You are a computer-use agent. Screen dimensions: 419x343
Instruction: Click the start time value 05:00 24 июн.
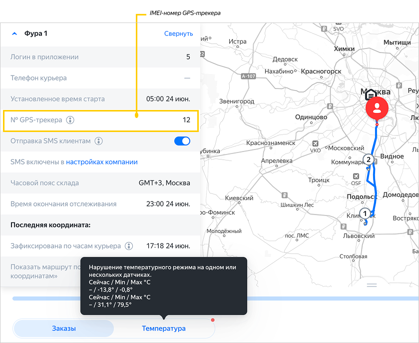tap(168, 99)
